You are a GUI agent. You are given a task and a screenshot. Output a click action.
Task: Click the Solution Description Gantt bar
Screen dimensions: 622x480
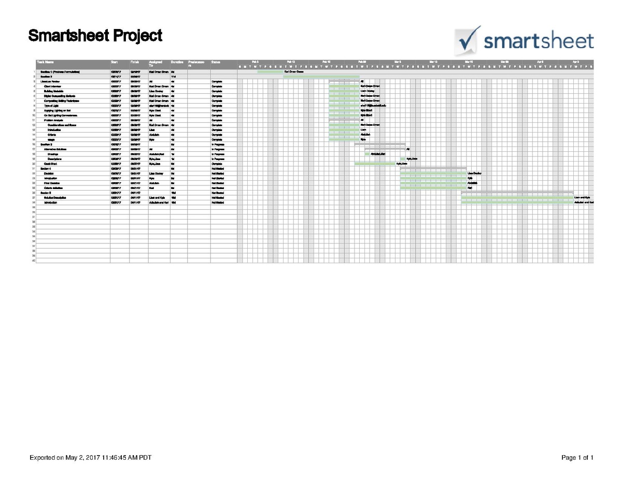tap(517, 198)
